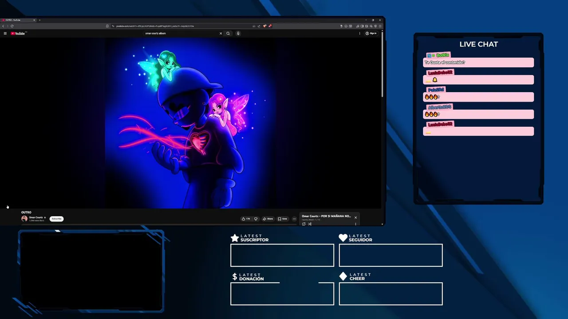Open the browser sidebar panel icon
Screen dimensions: 568x319
[x=362, y=26]
